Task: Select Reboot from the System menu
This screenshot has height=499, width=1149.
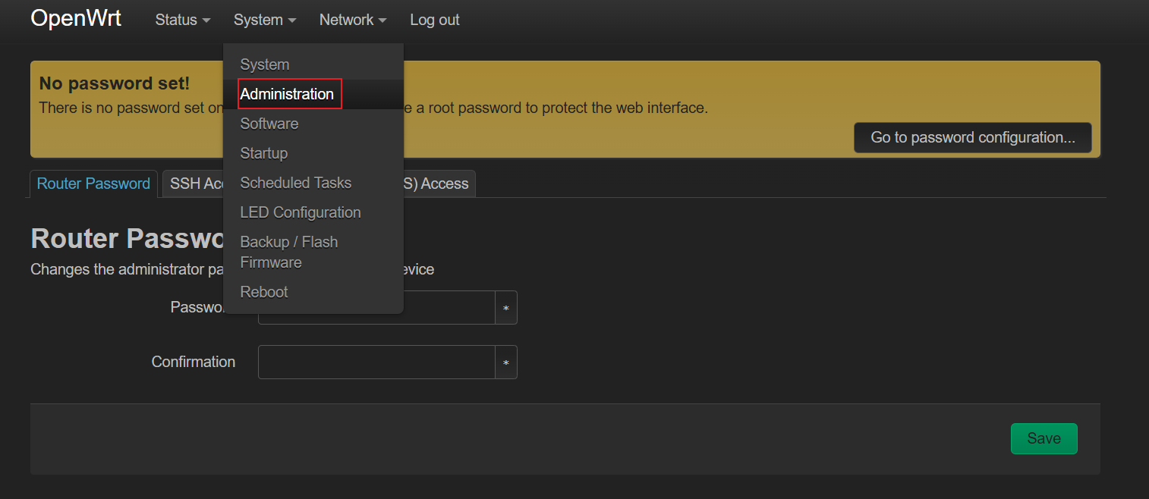Action: (x=263, y=292)
